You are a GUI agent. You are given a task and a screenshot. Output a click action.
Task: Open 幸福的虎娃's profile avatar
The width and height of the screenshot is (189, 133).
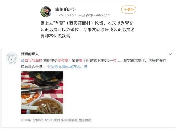point(46,12)
